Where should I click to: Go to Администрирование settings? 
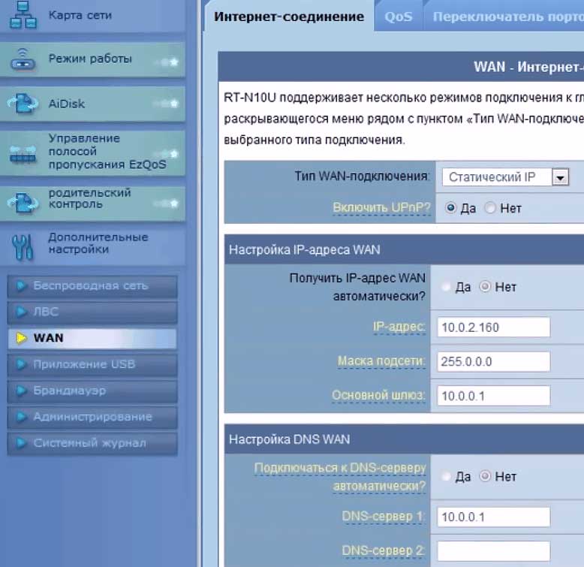coord(92,417)
